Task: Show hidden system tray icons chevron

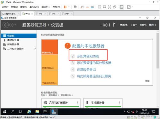Action: (124, 112)
